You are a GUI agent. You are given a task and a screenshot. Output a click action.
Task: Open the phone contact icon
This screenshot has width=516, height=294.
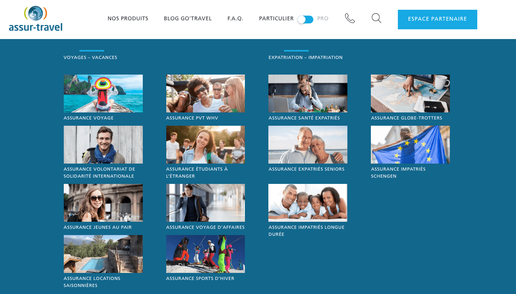(350, 18)
